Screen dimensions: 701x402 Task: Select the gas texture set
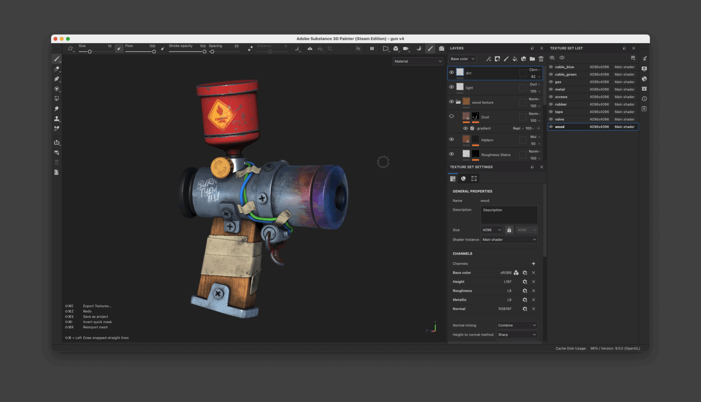tap(593, 82)
